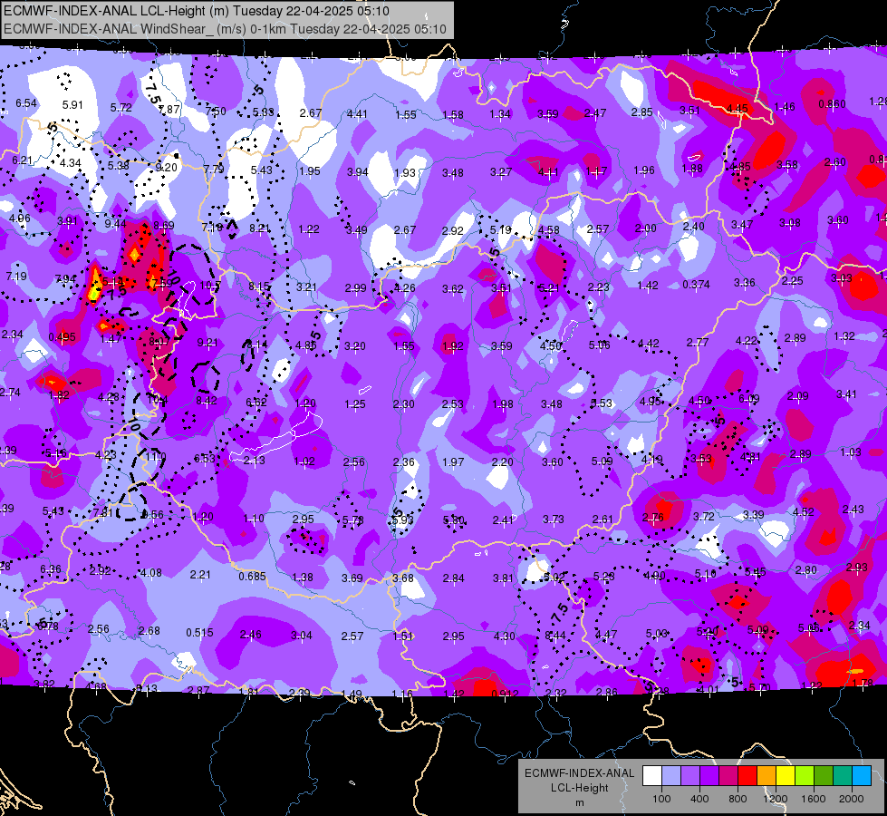Click the wind shear value '0.374'
Image resolution: width=887 pixels, height=816 pixels.
(x=697, y=285)
